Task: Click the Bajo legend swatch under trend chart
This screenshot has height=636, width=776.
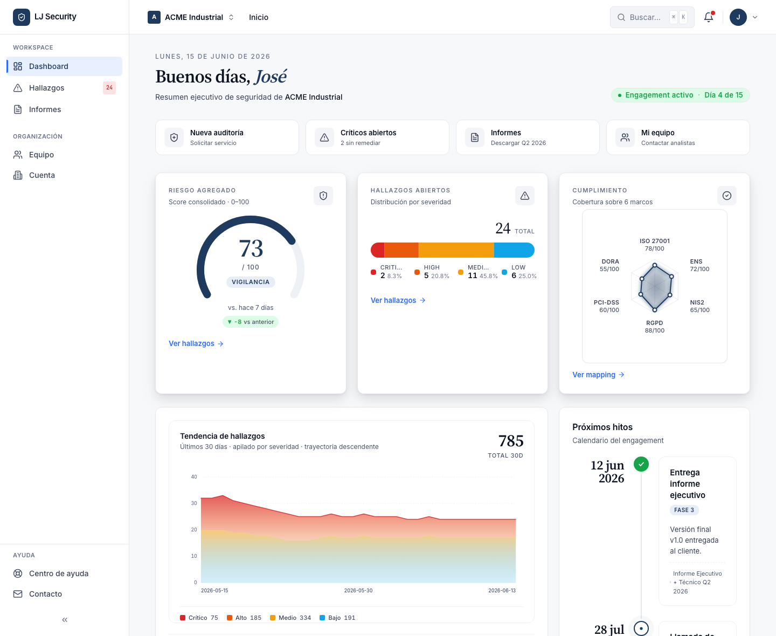Action: [x=322, y=618]
